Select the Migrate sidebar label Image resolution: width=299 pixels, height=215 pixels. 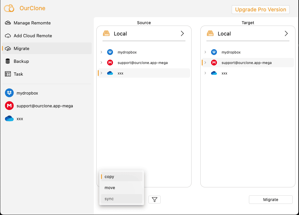[22, 49]
